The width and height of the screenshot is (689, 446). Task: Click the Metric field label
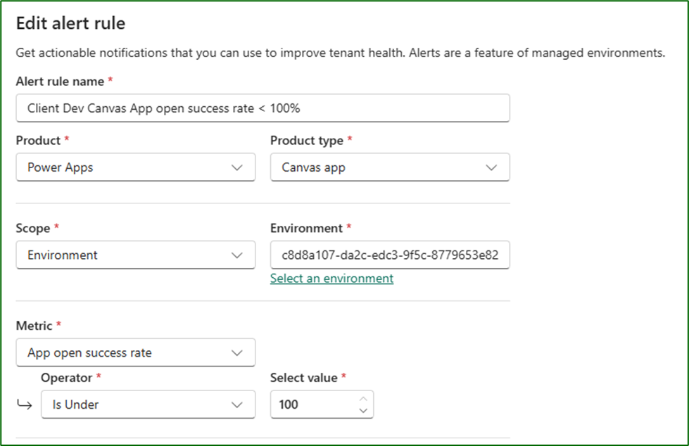34,326
